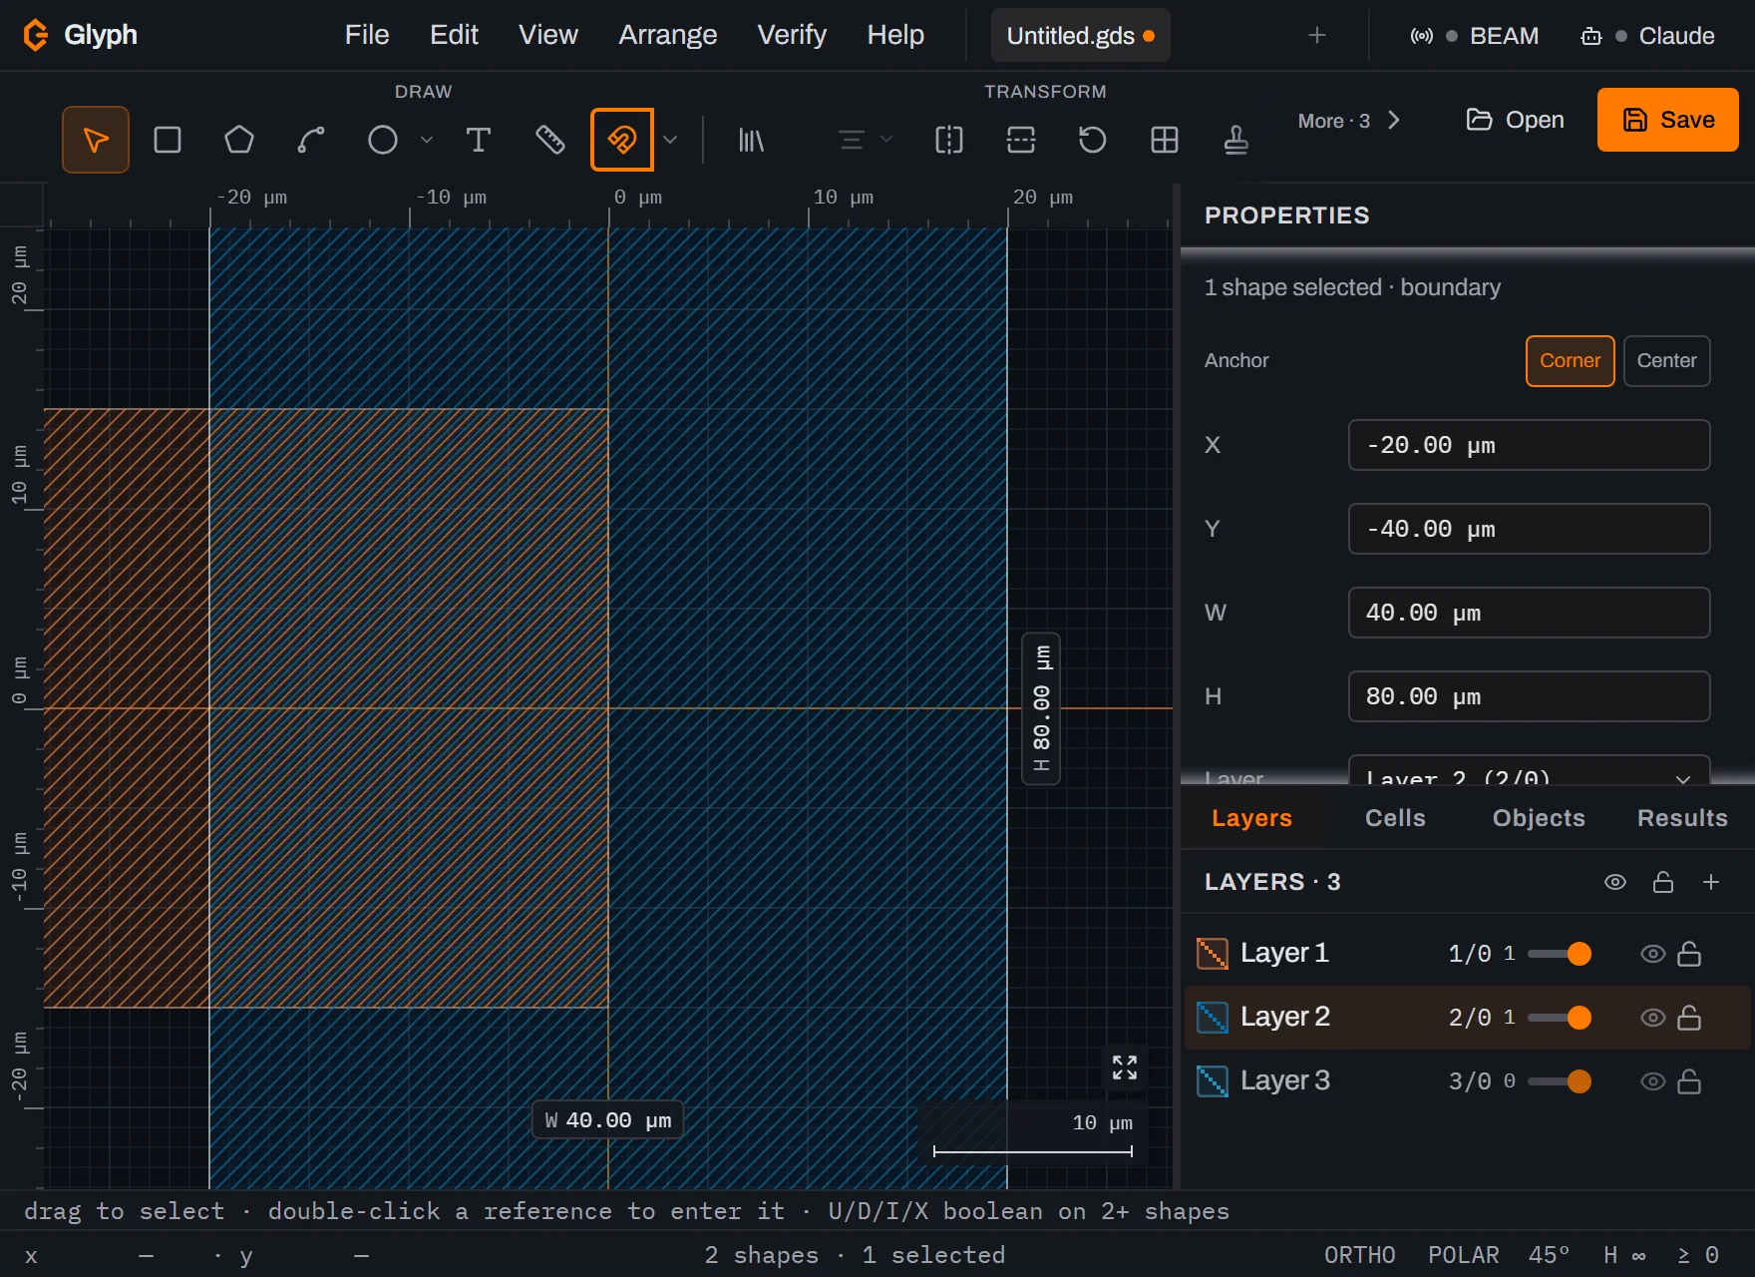Adjust Layer 1 opacity slider
Screen dimensions: 1755x1277
click(x=1559, y=954)
